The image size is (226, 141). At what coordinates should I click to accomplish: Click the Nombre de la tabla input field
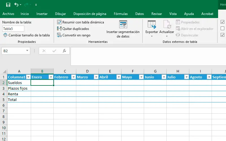13,28
